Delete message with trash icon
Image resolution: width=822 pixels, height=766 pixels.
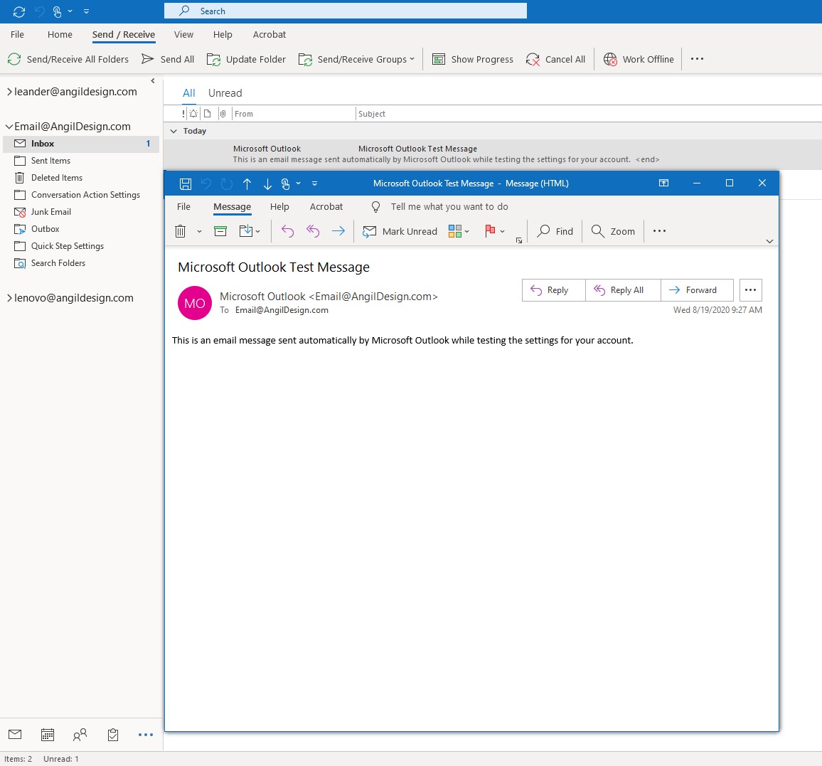[181, 231]
